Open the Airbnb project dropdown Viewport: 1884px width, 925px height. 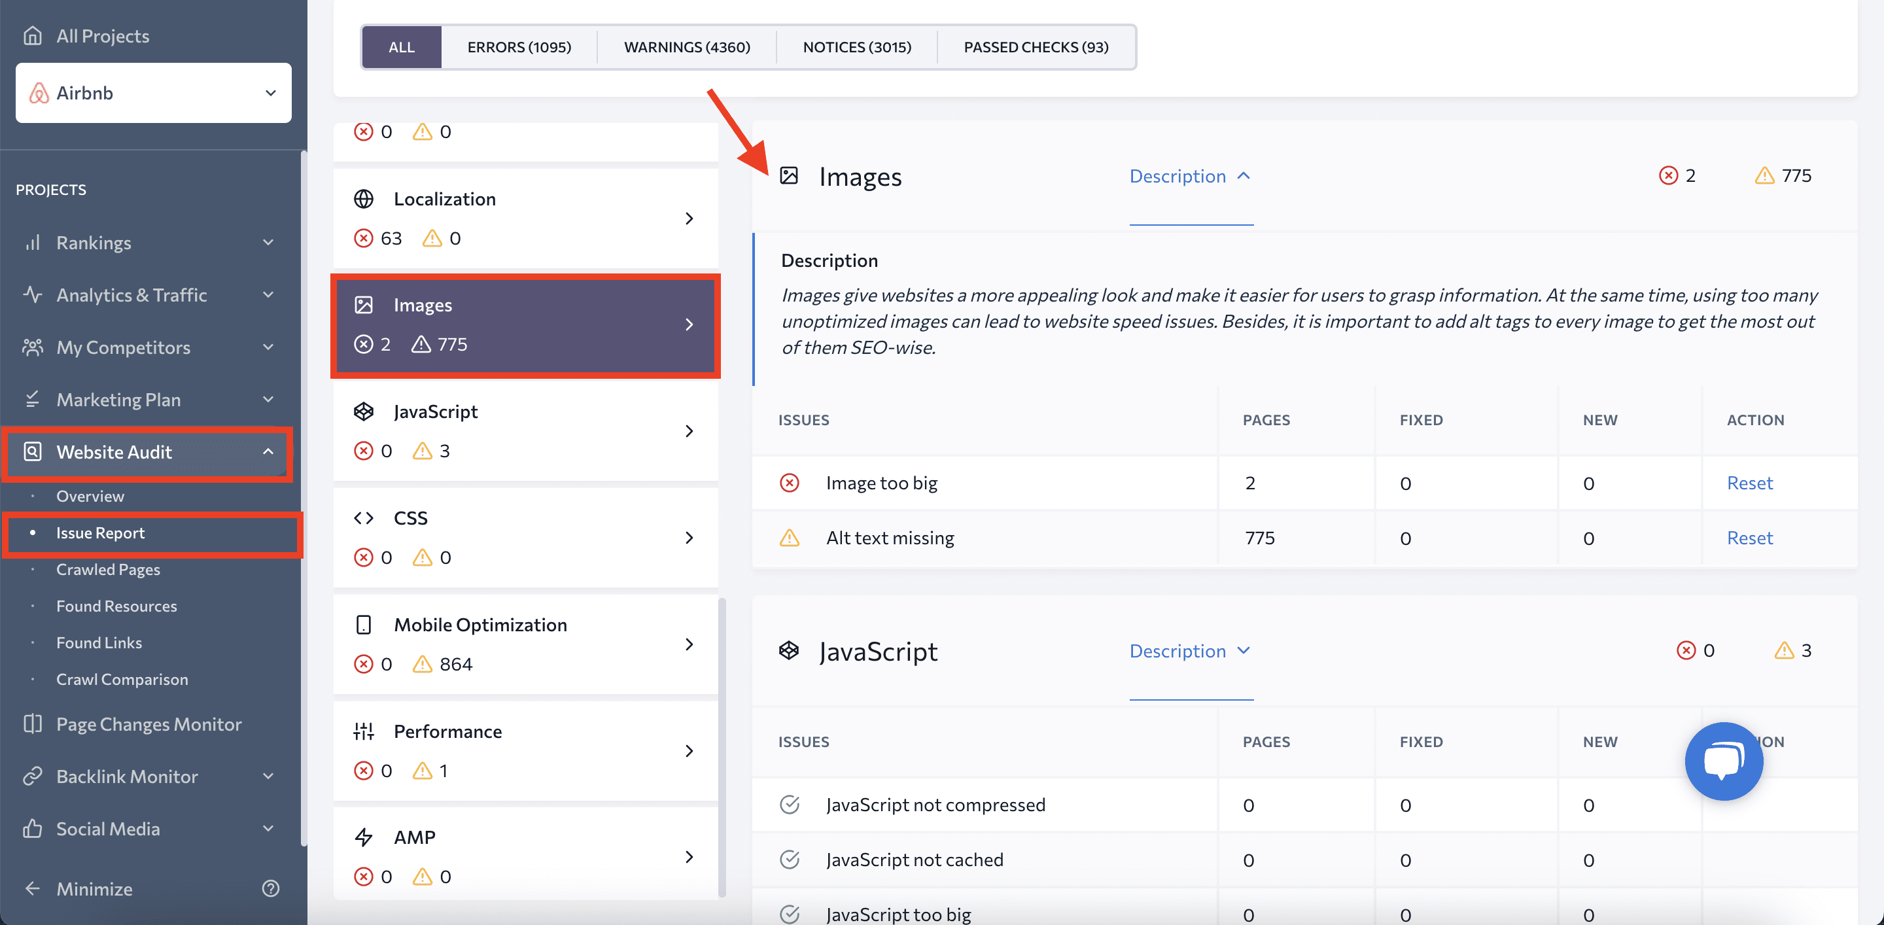(x=154, y=93)
